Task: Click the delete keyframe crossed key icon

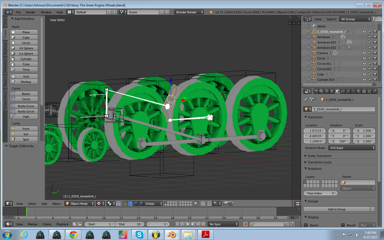Action: 292,224
